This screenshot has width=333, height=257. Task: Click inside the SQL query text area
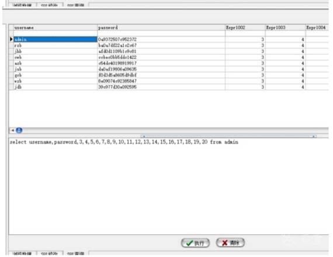(x=169, y=186)
